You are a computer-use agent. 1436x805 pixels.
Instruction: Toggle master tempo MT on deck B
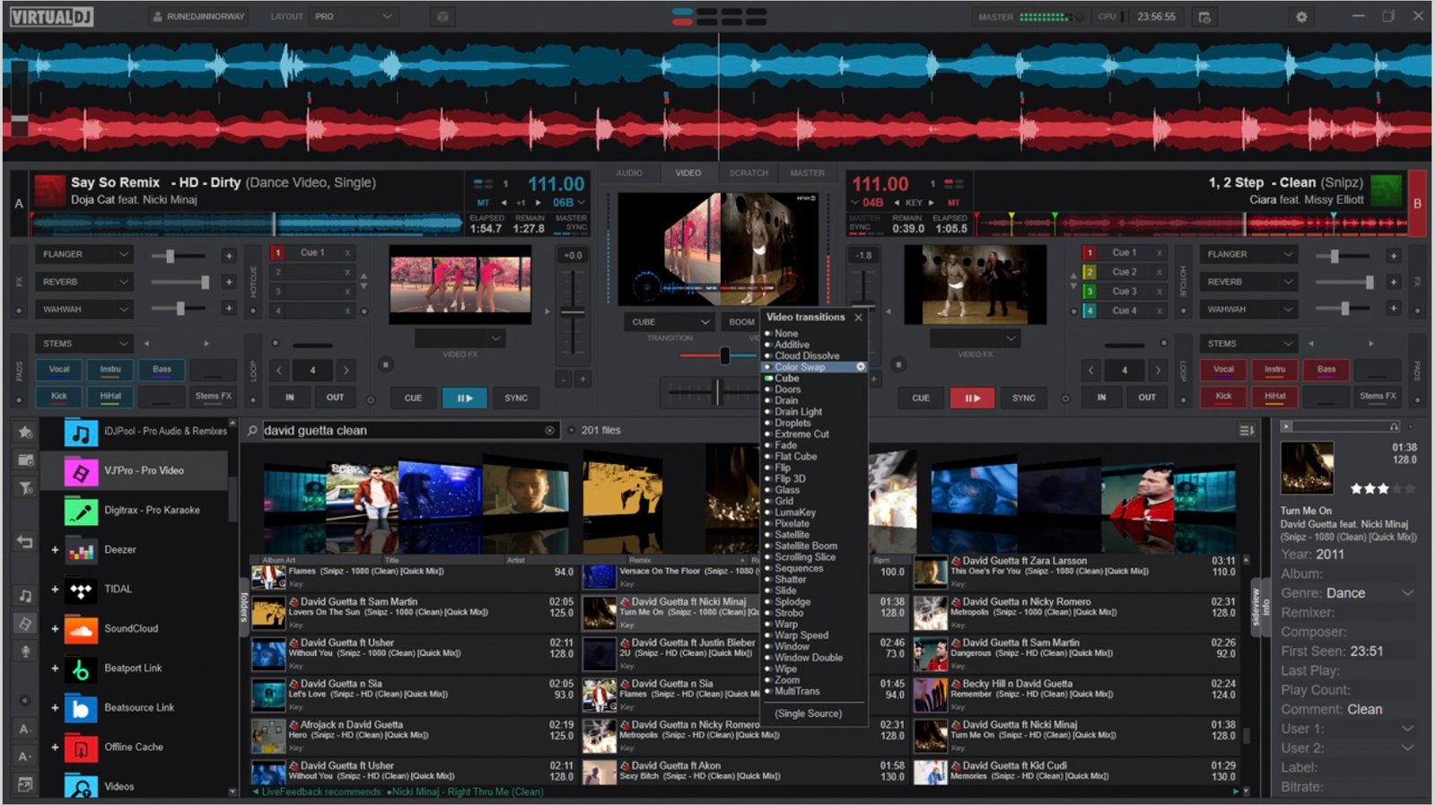point(953,203)
